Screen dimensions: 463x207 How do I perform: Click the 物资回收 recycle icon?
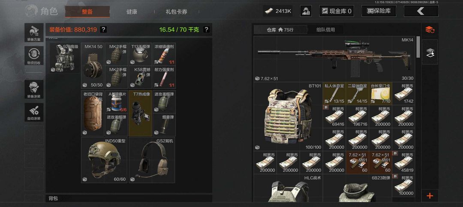[x=34, y=56]
